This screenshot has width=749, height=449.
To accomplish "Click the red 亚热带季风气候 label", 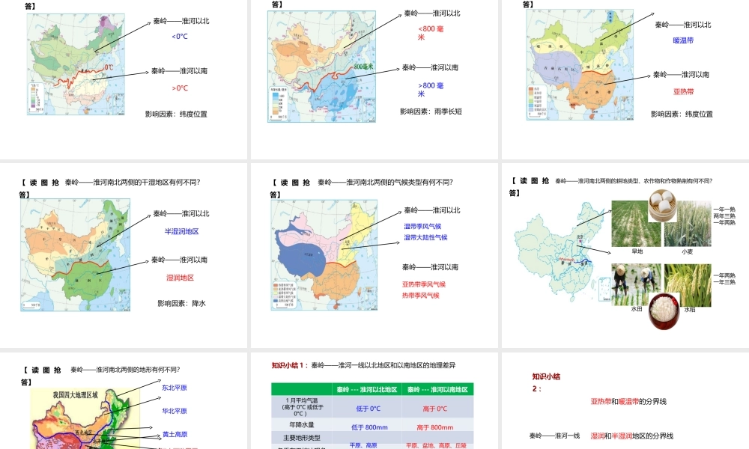I will coord(424,284).
